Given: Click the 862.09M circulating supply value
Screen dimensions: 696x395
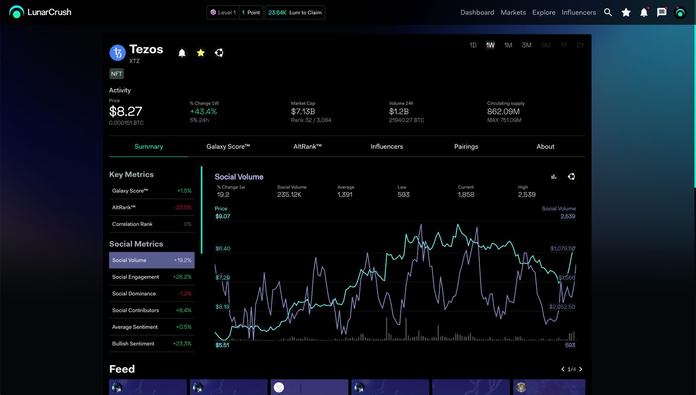Looking at the screenshot, I should (503, 112).
